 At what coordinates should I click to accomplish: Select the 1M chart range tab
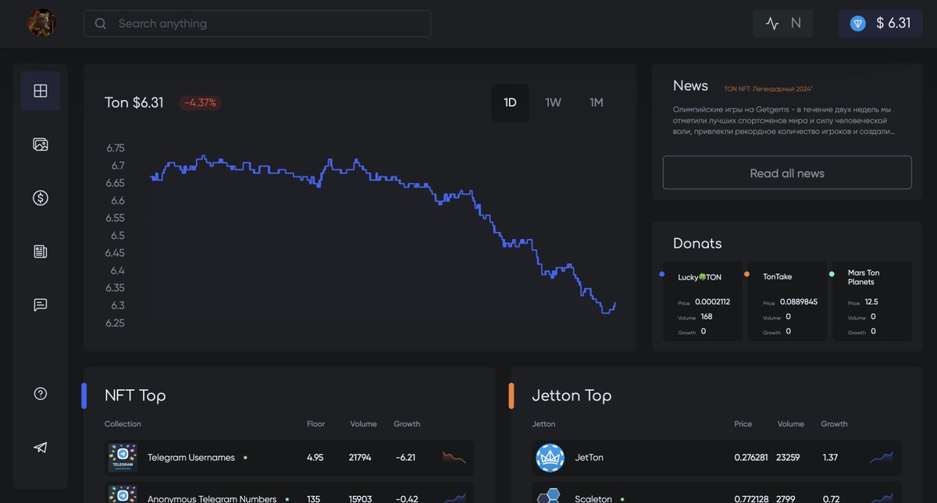pos(597,103)
